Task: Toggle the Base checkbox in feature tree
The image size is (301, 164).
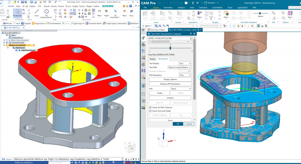Action: click(x=7, y=35)
